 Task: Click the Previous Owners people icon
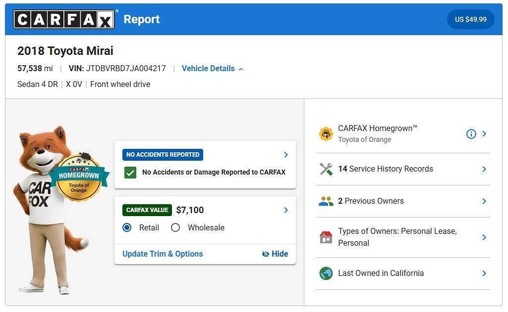pos(326,201)
